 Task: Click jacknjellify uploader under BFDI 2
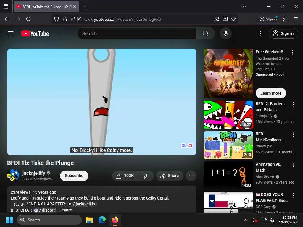[x=264, y=116]
